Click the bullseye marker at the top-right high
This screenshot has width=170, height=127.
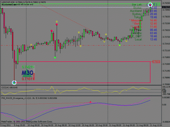pyautogui.click(x=150, y=5)
